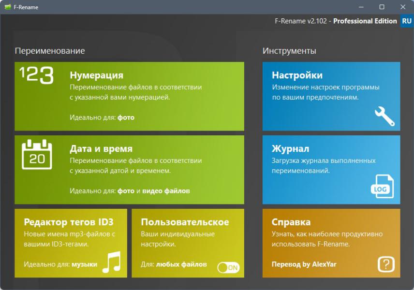Viewport: 414px width, 290px height.
Task: Click the wrench icon in Настройки tile
Action: [x=384, y=116]
